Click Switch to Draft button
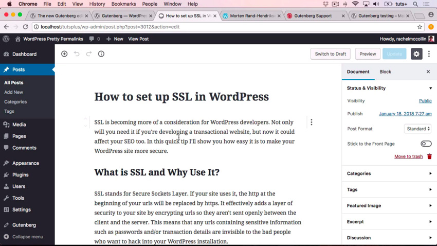The width and height of the screenshot is (437, 246). point(331,54)
